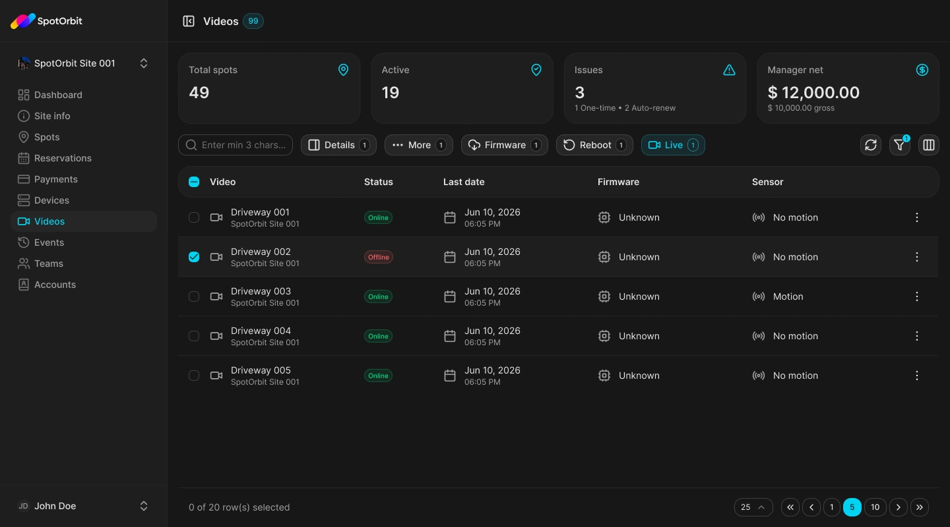This screenshot has height=527, width=950.
Task: Navigate to the Events section
Action: click(84, 242)
